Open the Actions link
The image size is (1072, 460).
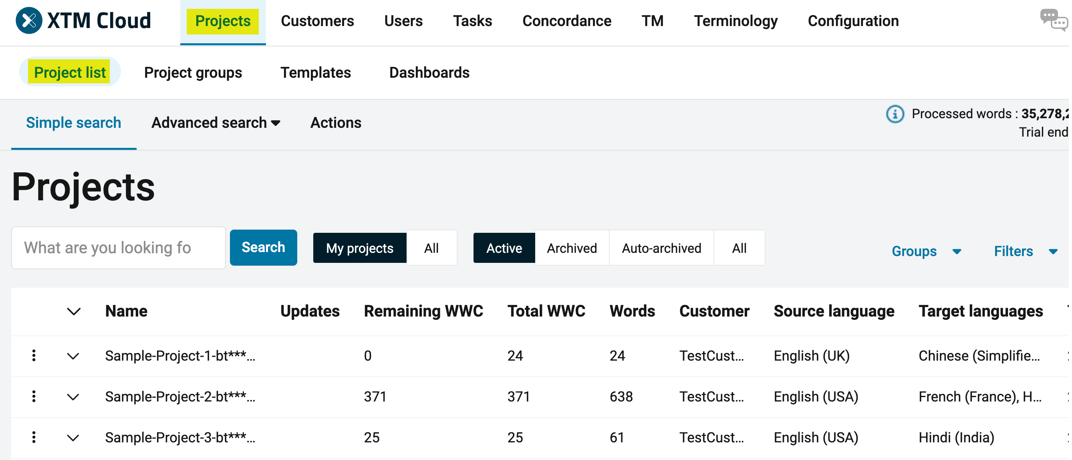335,123
